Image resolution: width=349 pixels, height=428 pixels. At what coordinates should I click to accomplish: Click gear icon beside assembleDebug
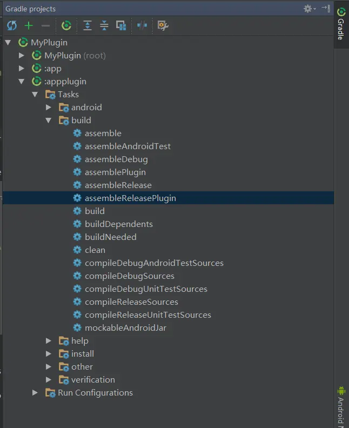tap(77, 159)
